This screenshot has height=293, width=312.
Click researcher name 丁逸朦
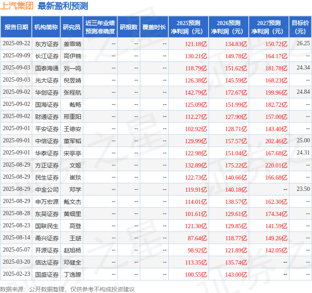pyautogui.click(x=72, y=275)
